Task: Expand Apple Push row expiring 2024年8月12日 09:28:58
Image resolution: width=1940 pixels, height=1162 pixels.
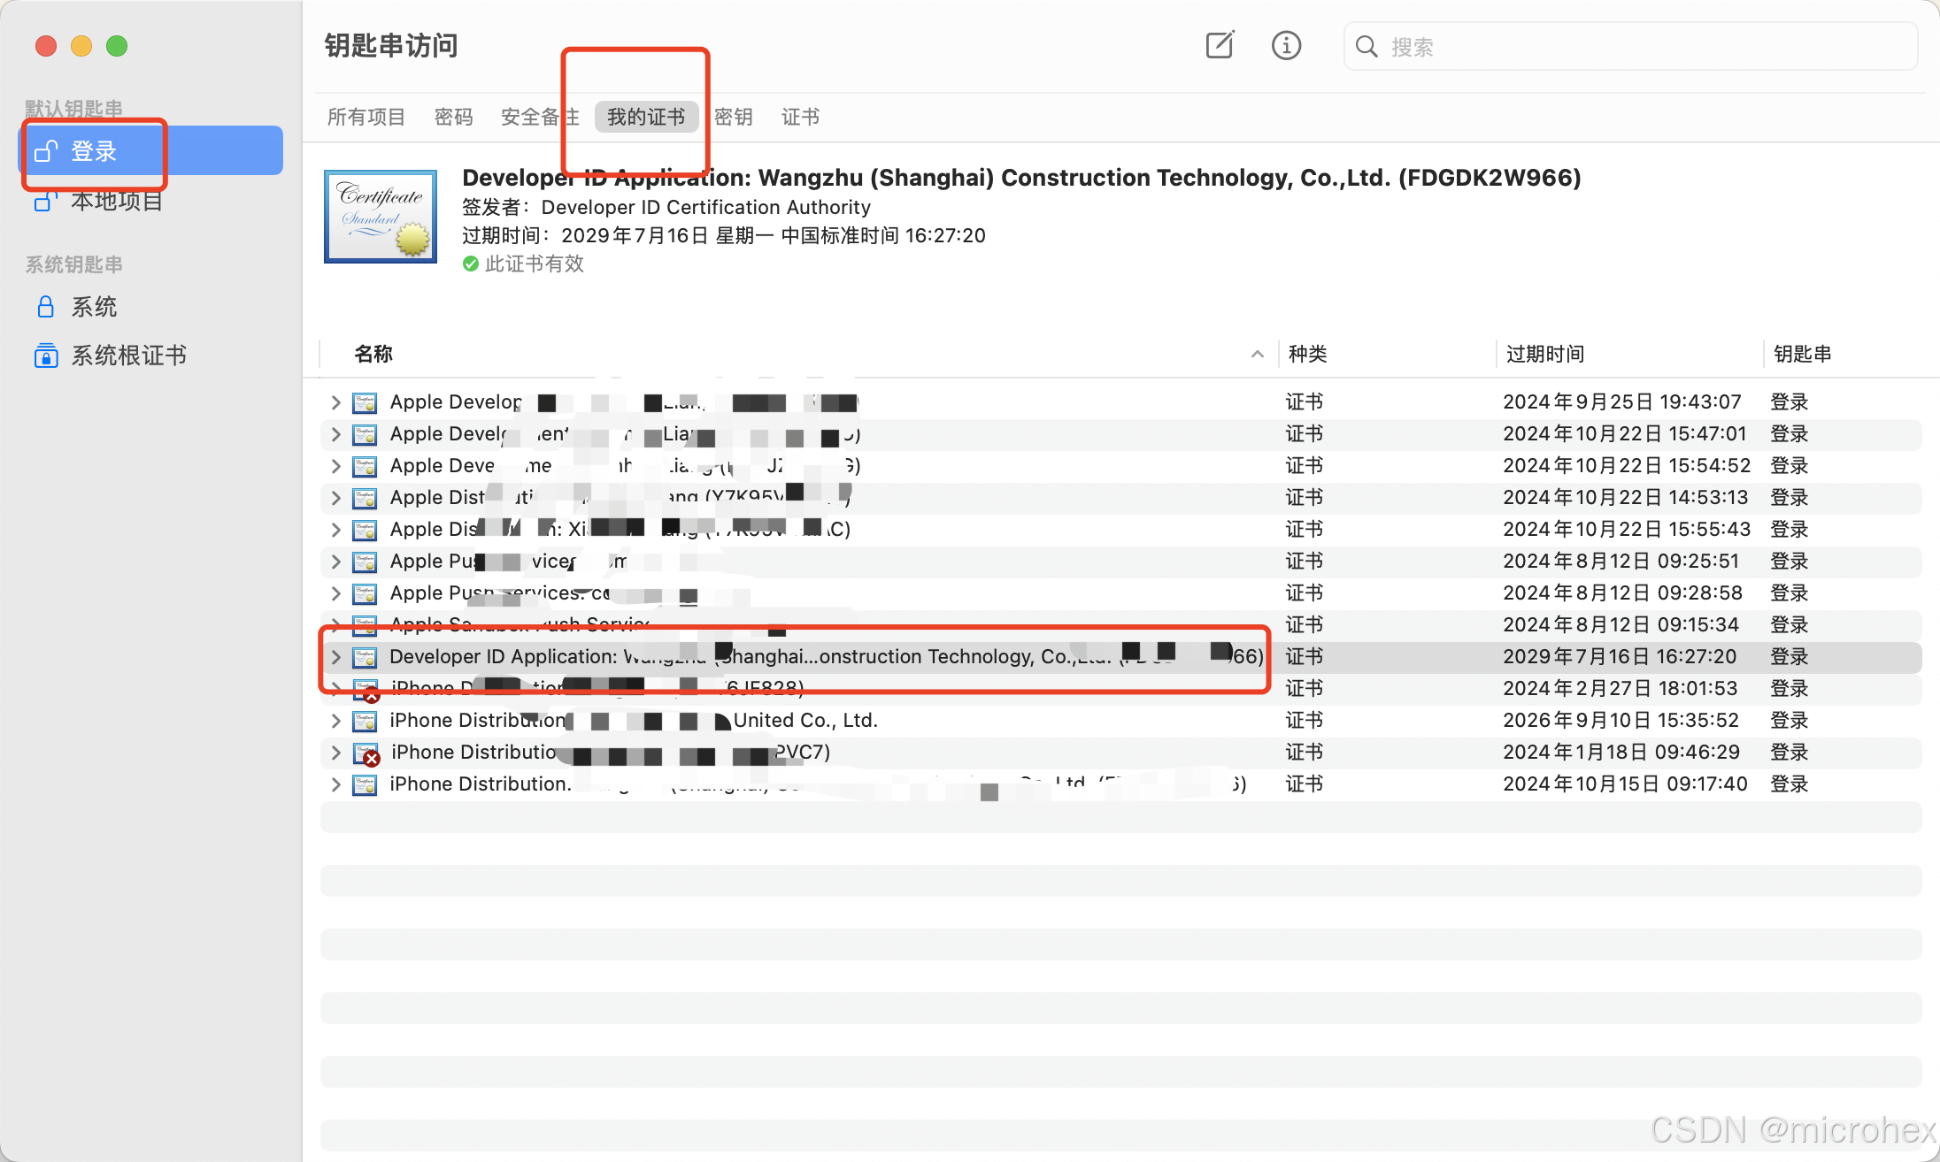Action: coord(335,593)
